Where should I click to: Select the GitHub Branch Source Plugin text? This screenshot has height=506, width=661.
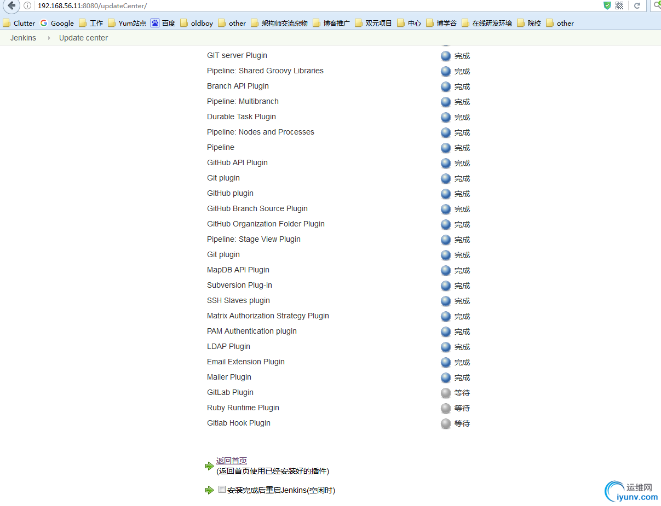click(x=257, y=208)
